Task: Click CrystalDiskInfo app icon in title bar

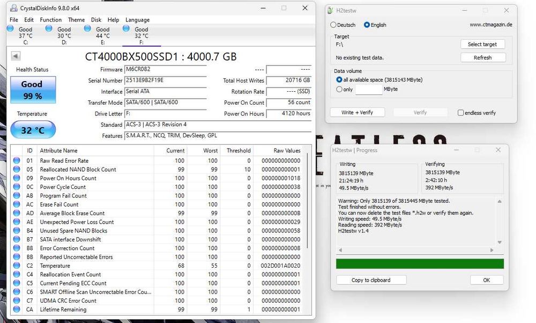Action: [x=14, y=8]
